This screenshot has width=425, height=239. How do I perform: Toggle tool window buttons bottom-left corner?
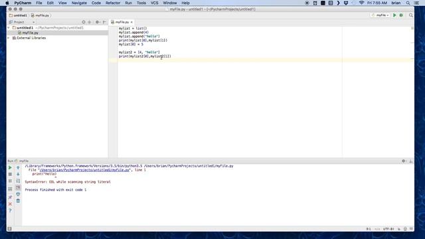(x=10, y=228)
